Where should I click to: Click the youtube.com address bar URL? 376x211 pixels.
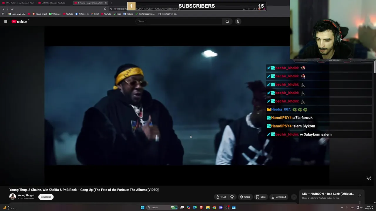click(120, 9)
